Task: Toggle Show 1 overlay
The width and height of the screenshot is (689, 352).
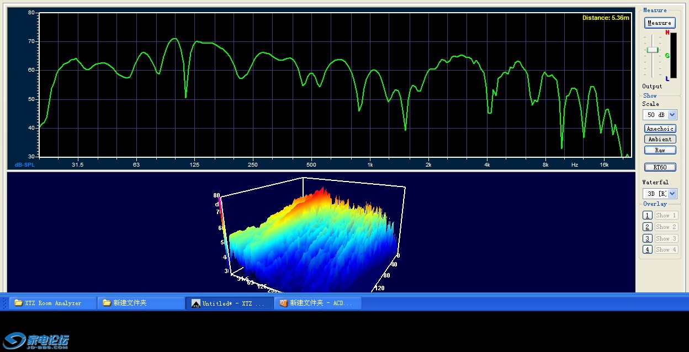Action: 666,216
